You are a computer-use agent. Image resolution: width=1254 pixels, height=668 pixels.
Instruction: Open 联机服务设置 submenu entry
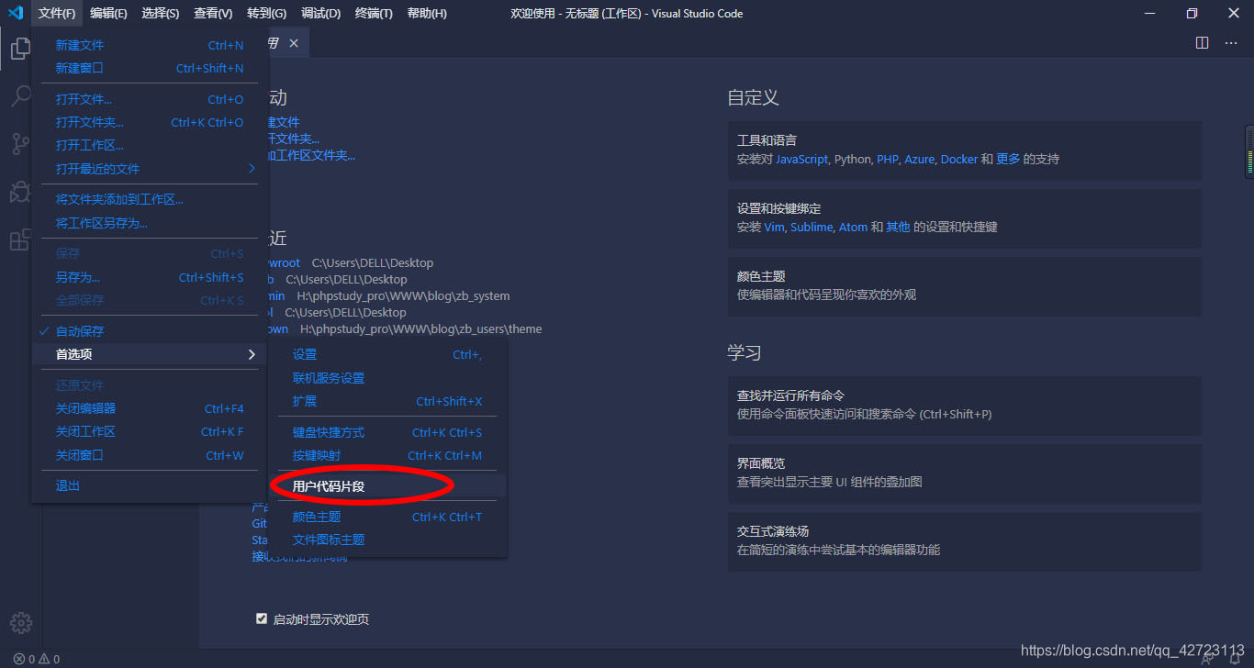click(x=387, y=378)
